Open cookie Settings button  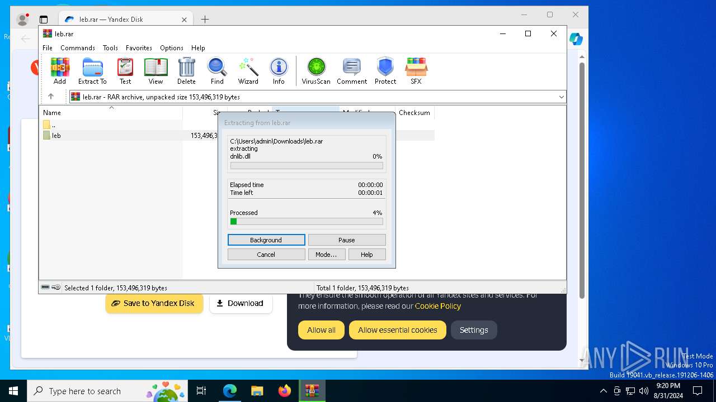click(474, 330)
